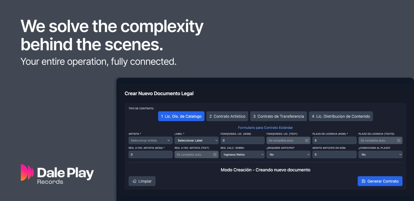
Task: Click the Limpiar button
Action: tap(142, 181)
